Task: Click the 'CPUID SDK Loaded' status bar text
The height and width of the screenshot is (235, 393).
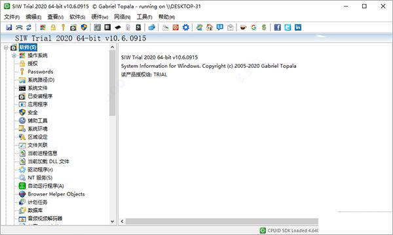Action: pos(293,230)
